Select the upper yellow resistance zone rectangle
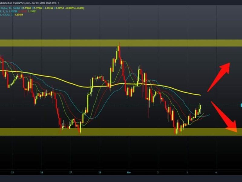242x182 pixels. click(x=121, y=43)
